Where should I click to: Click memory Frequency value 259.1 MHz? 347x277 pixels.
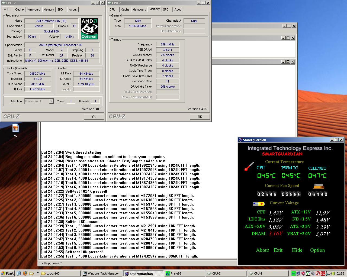(168, 44)
